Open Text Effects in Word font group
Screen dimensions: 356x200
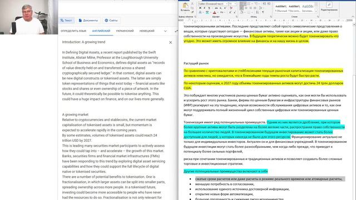(200, 12)
